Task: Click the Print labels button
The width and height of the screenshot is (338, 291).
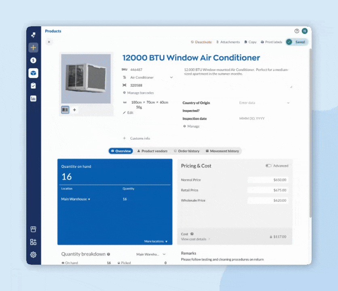Action: click(271, 42)
